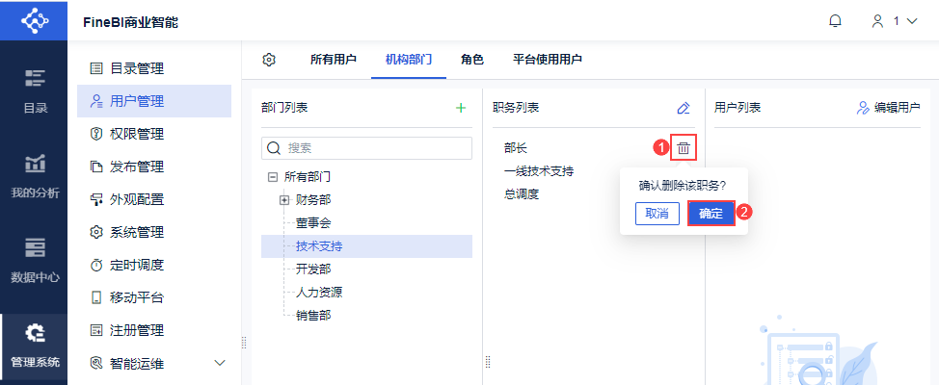Open 数据中心 in the sidebar
The height and width of the screenshot is (385, 939).
(x=35, y=260)
